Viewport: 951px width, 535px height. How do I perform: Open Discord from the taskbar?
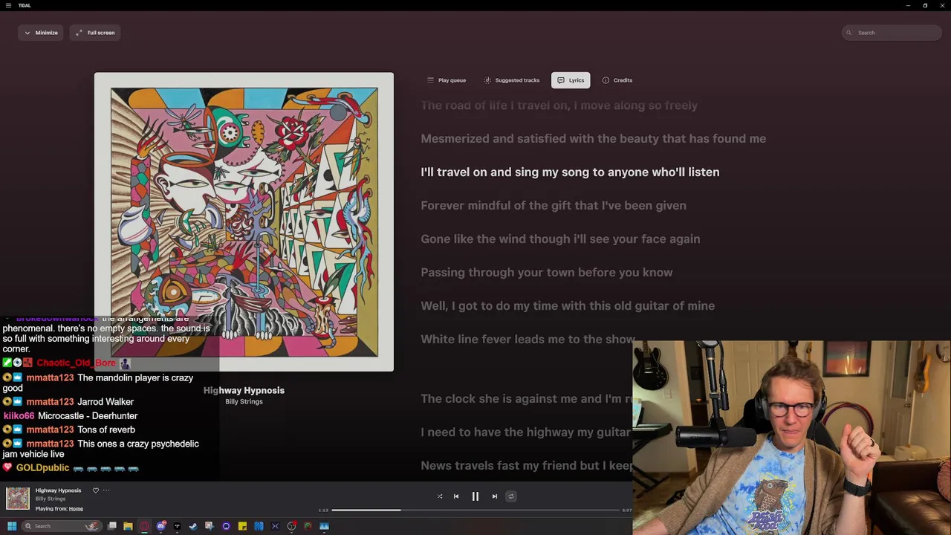point(161,526)
